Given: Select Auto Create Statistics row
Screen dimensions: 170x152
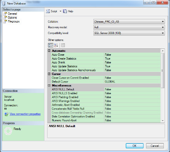Looking at the screenshot, I should (106, 58).
